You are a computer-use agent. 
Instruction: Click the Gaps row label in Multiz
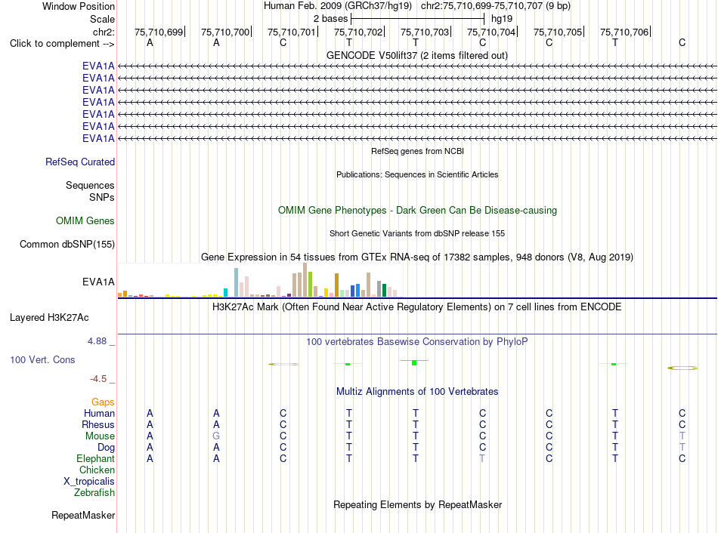pos(103,402)
